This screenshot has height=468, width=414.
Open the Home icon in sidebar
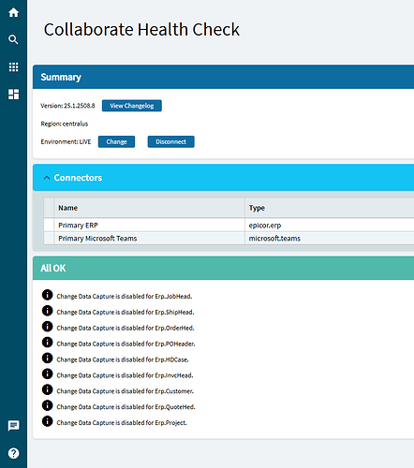coord(13,13)
